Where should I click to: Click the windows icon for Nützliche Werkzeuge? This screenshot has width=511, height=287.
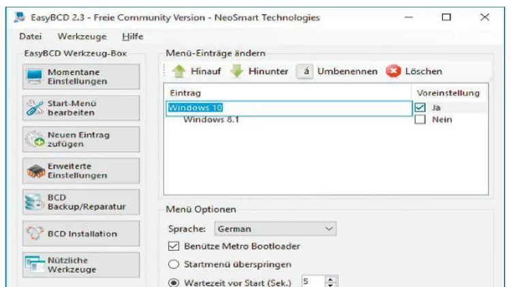35,265
